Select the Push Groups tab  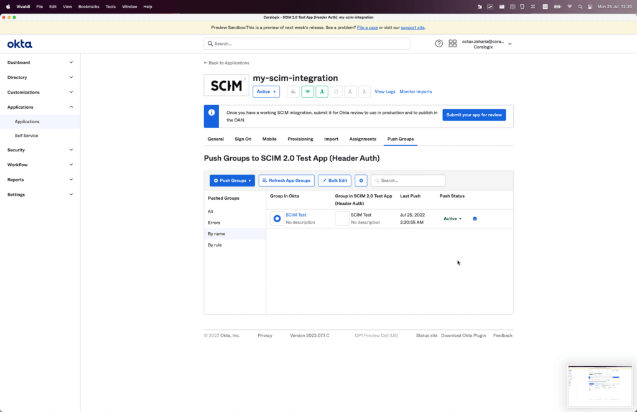(401, 139)
